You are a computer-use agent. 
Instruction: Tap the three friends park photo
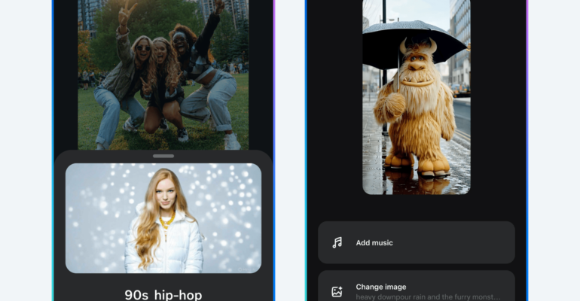tap(163, 74)
